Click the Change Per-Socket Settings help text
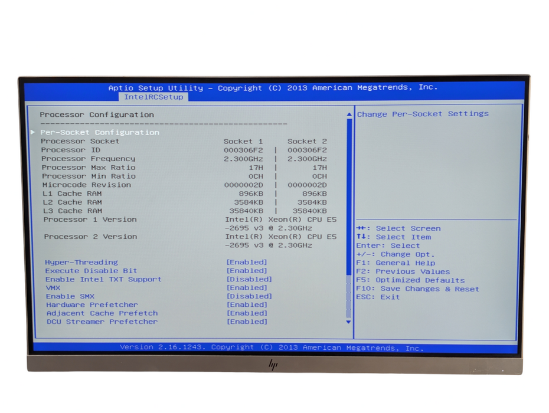 click(x=423, y=114)
